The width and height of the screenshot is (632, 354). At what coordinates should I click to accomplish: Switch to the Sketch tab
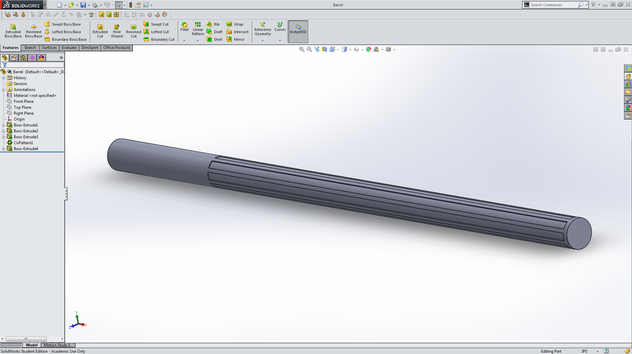30,48
